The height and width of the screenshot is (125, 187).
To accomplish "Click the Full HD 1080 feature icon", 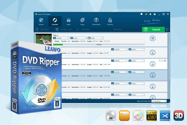I will pos(151,116).
